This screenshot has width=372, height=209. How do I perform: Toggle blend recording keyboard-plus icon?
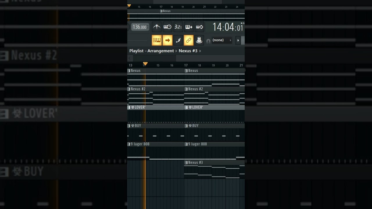(189, 27)
